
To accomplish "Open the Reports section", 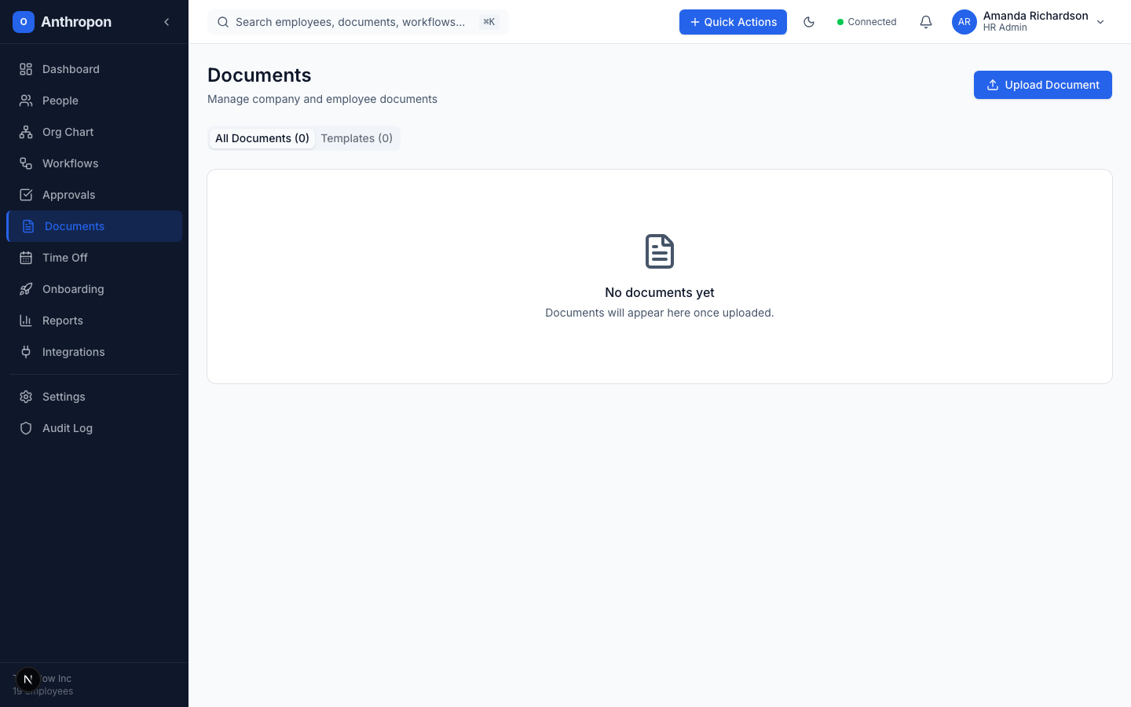I will pos(62,321).
